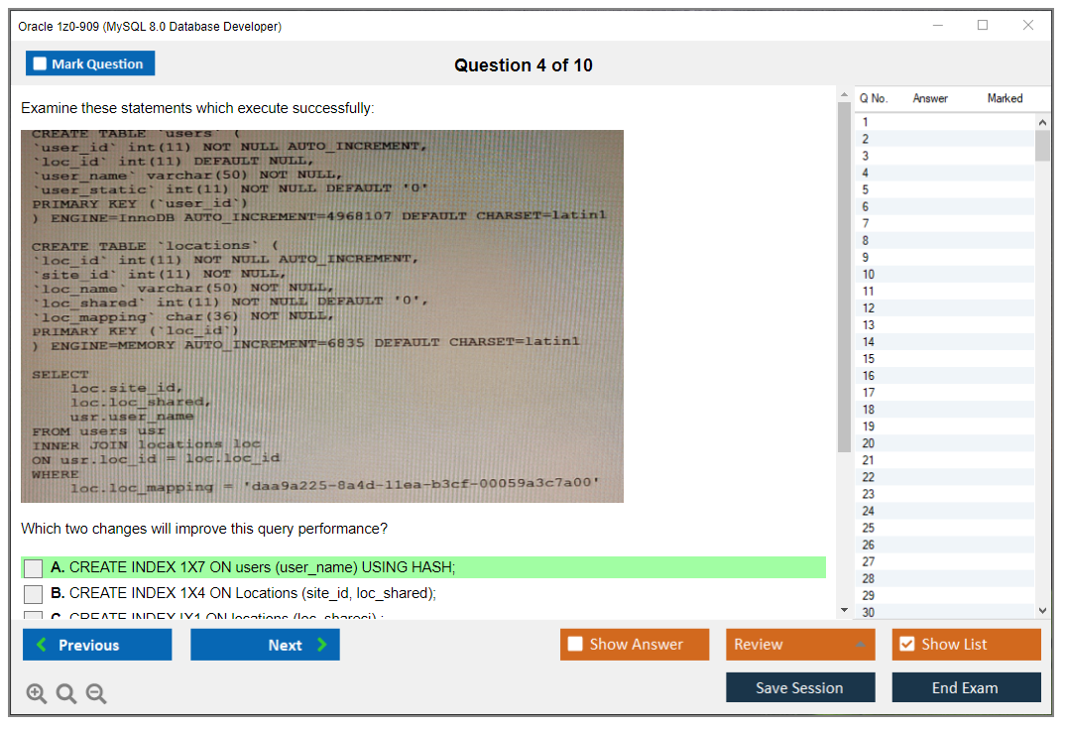The image size is (1066, 729).
Task: Expand the Review dropdown
Action: point(860,645)
